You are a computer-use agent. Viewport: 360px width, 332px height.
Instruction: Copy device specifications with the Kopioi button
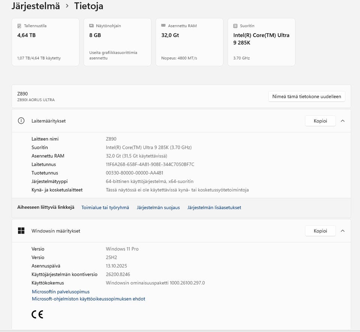[320, 121]
